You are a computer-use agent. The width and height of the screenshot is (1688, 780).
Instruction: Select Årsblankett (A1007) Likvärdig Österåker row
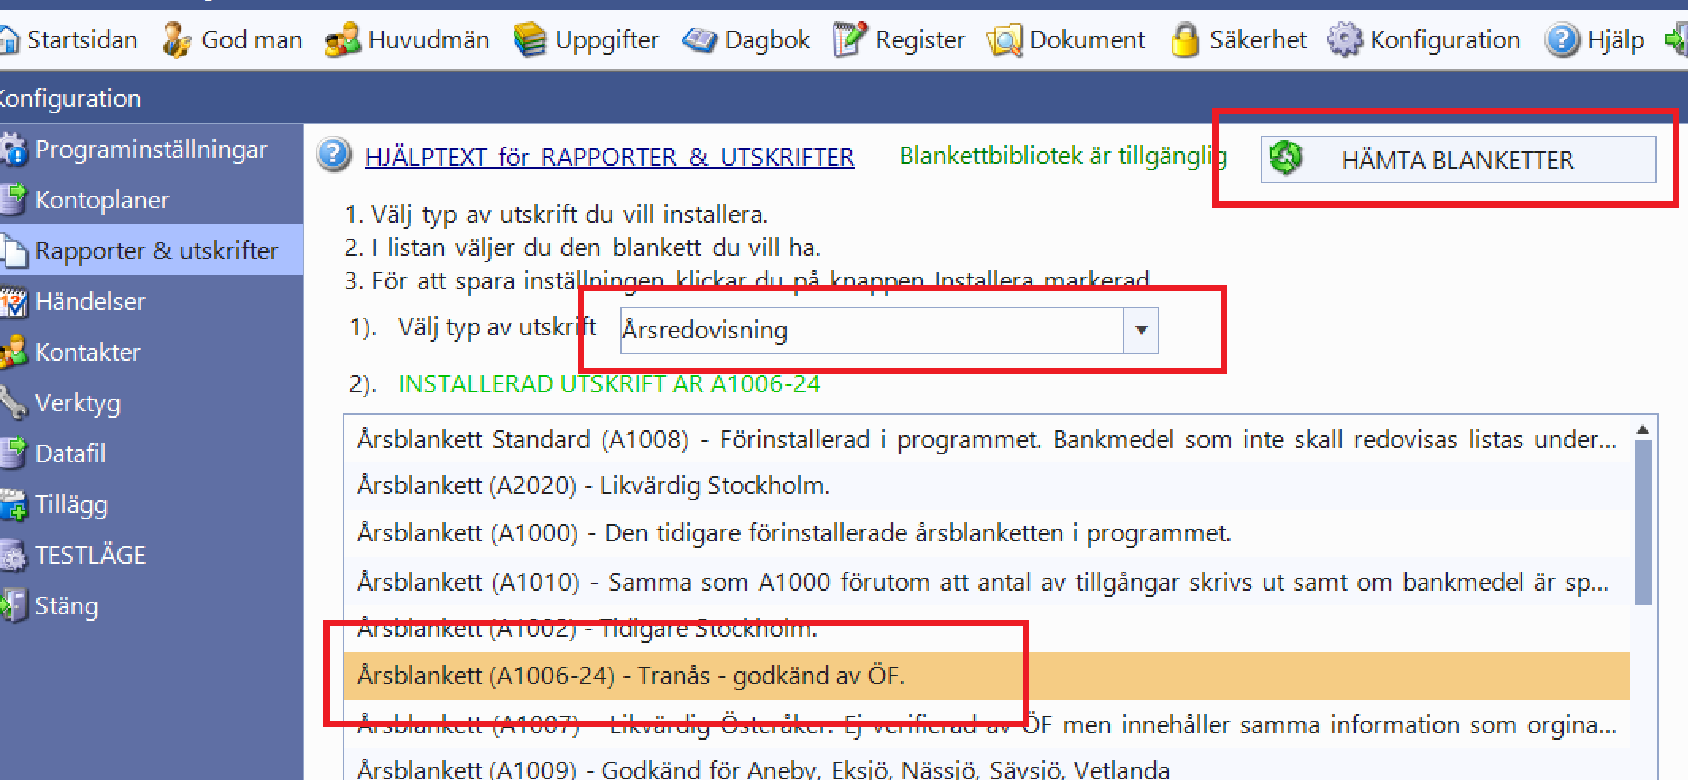coord(986,724)
